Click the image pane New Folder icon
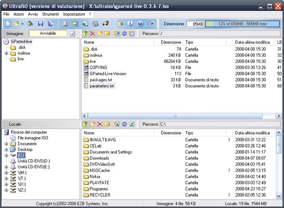284x208 pixels. coord(100,34)
